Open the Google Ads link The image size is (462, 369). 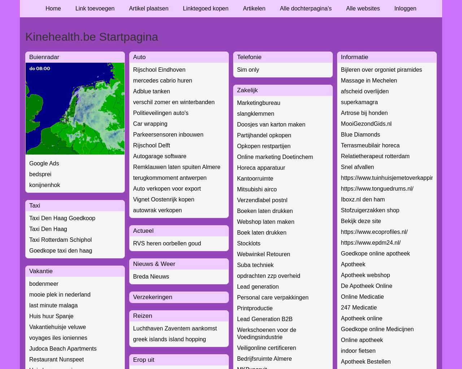pos(44,164)
